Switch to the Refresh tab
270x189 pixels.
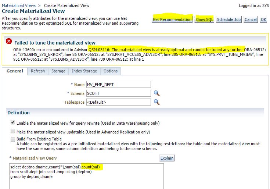[38, 71]
